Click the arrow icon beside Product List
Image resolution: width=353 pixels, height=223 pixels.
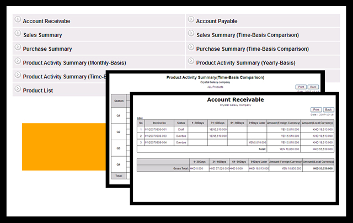tap(18, 89)
